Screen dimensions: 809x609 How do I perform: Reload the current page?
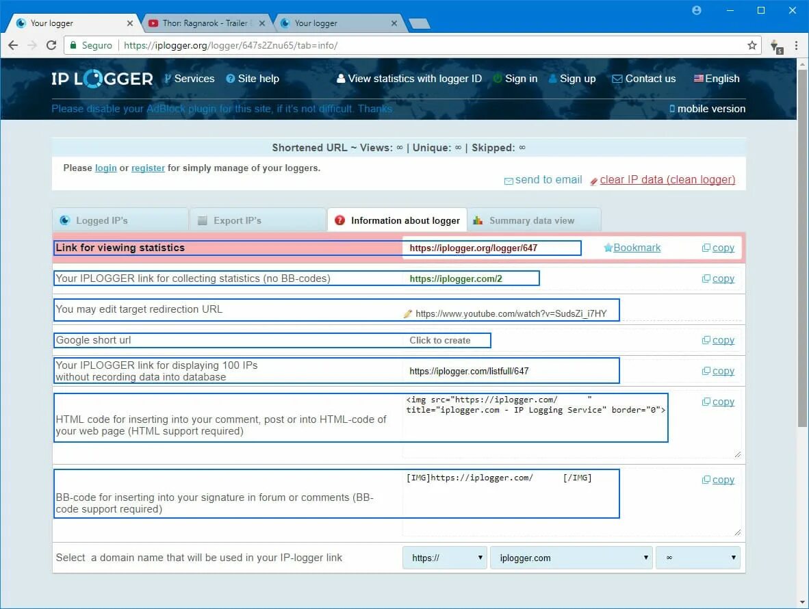[x=51, y=45]
